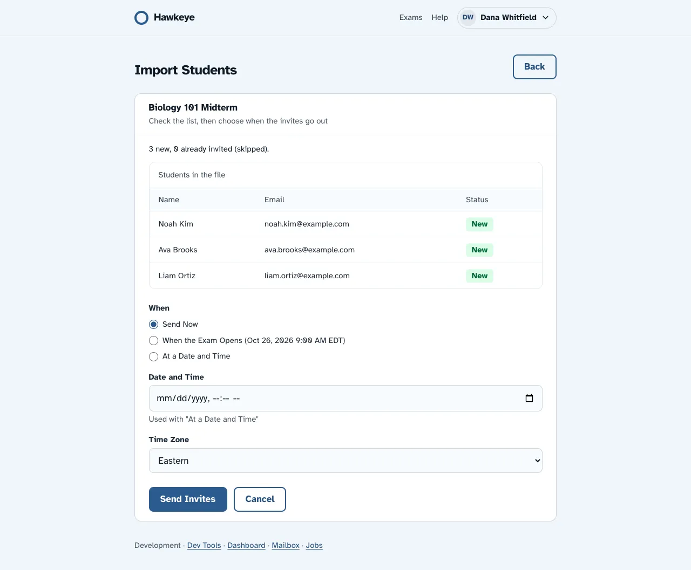Open the Dashboard footer link
The image size is (691, 570).
click(246, 545)
